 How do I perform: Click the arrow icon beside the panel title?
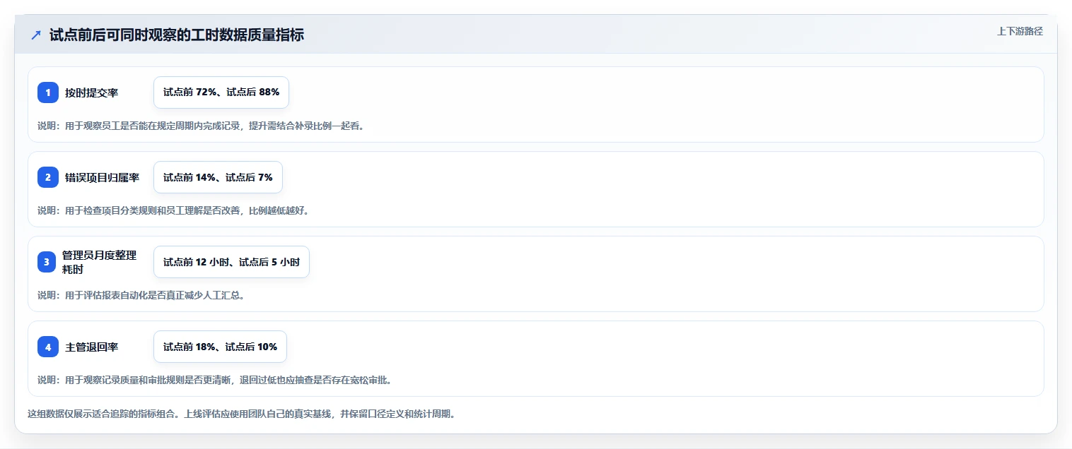(36, 35)
